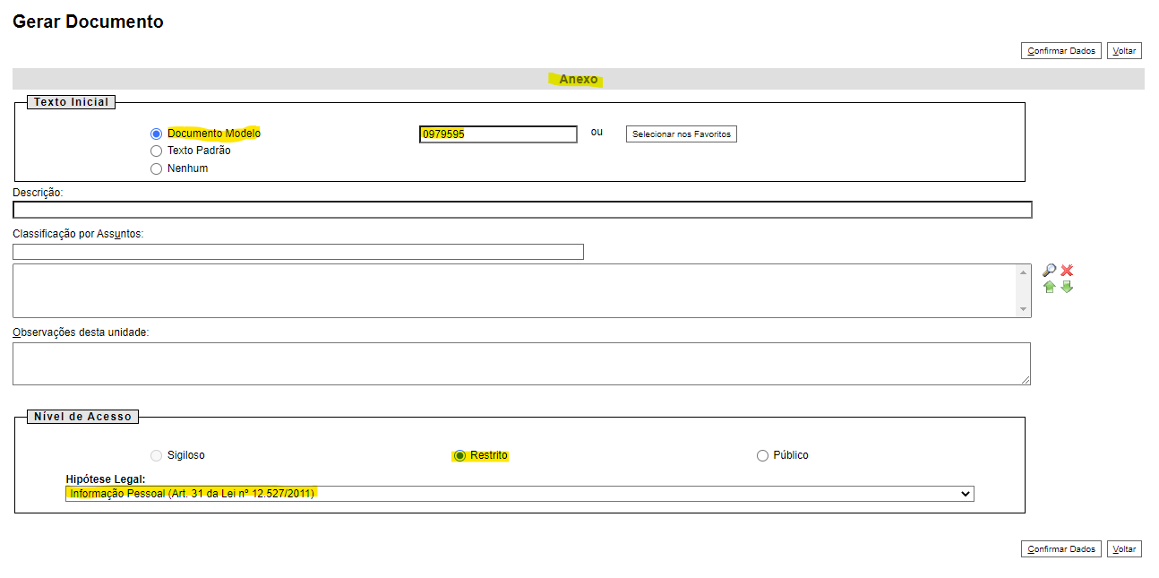Click the Classificação por Assuntos search field
This screenshot has height=578, width=1159.
click(x=298, y=253)
